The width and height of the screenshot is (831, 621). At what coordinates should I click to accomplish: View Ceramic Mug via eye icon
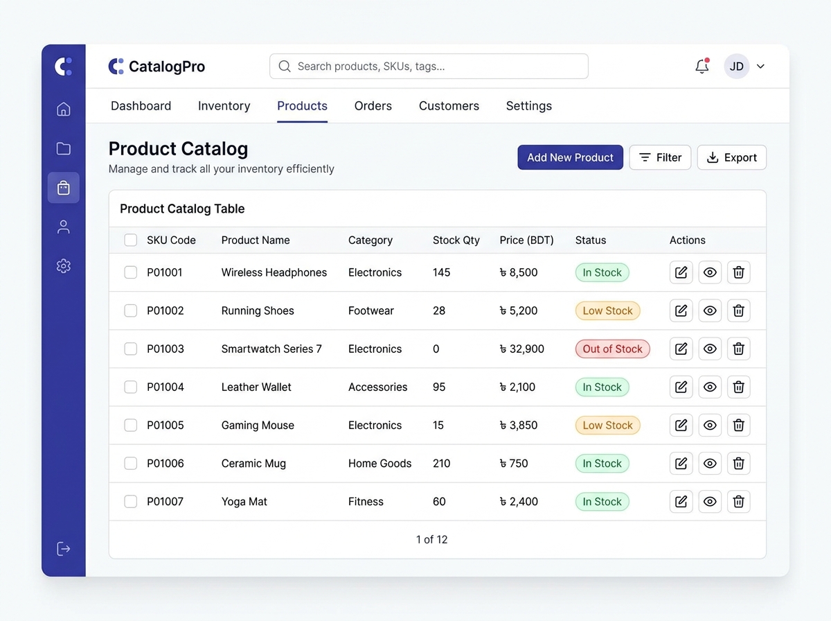[x=710, y=463]
